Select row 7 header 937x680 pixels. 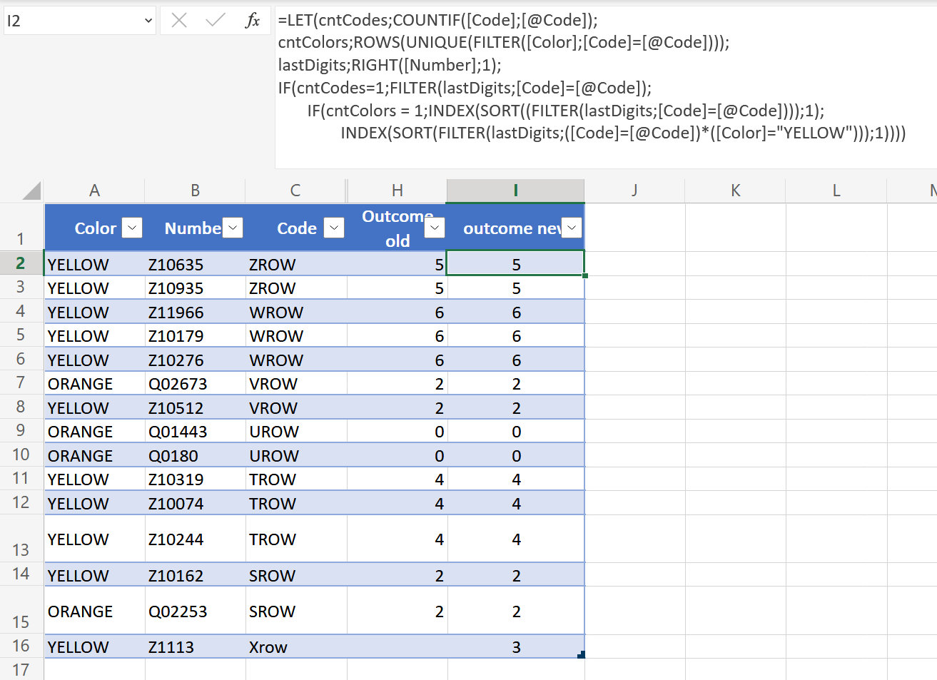21,383
